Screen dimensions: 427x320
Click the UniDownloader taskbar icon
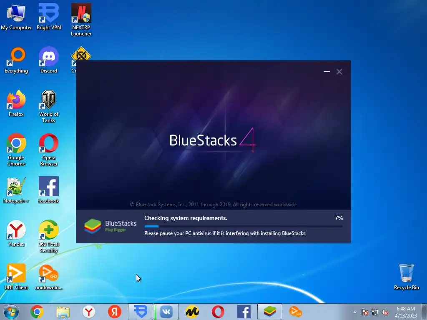[296, 312]
